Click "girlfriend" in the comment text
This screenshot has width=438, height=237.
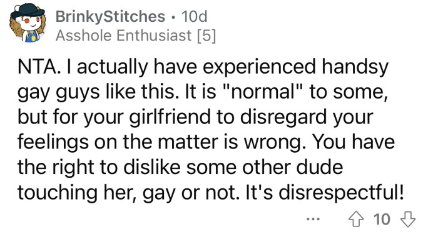[x=170, y=117]
